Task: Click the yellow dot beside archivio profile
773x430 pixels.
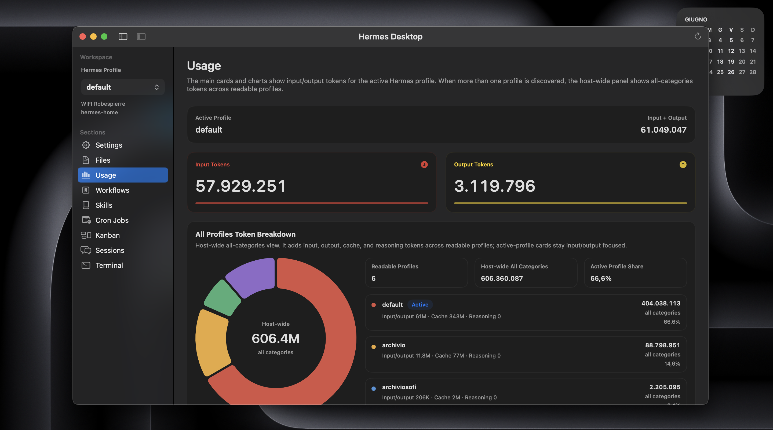Action: (x=373, y=347)
